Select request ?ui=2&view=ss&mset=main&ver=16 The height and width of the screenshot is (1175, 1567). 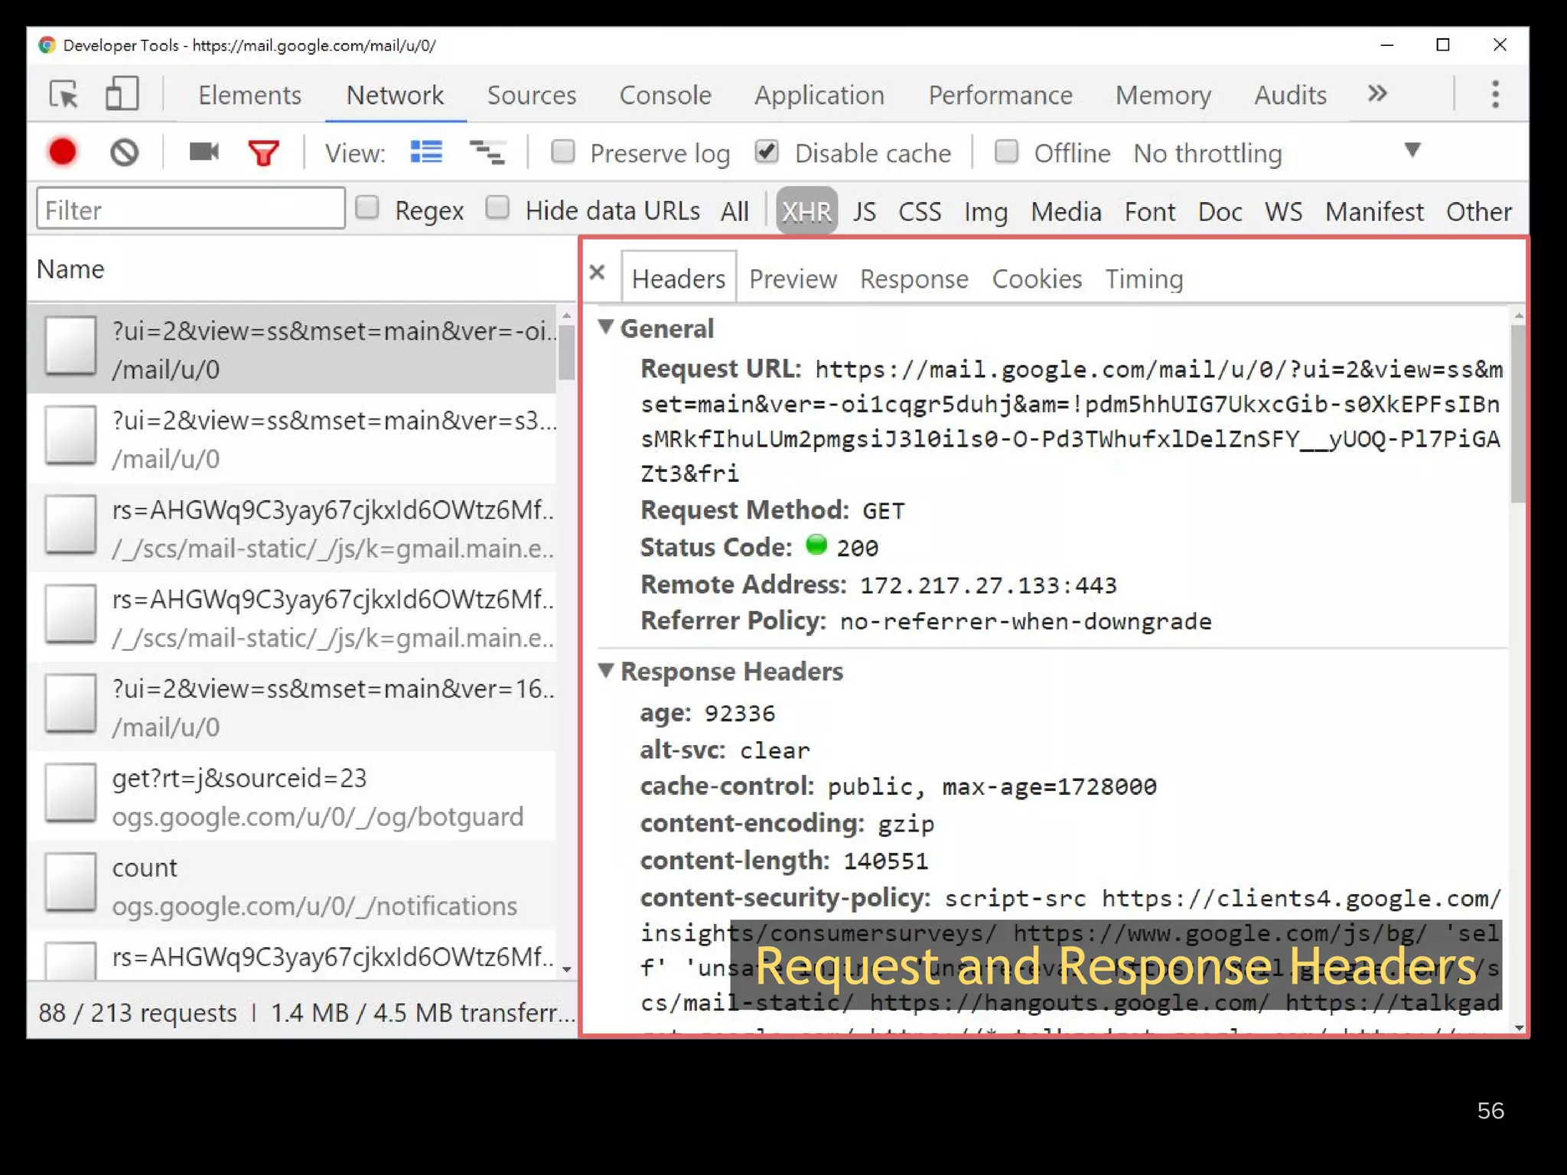[x=292, y=707]
